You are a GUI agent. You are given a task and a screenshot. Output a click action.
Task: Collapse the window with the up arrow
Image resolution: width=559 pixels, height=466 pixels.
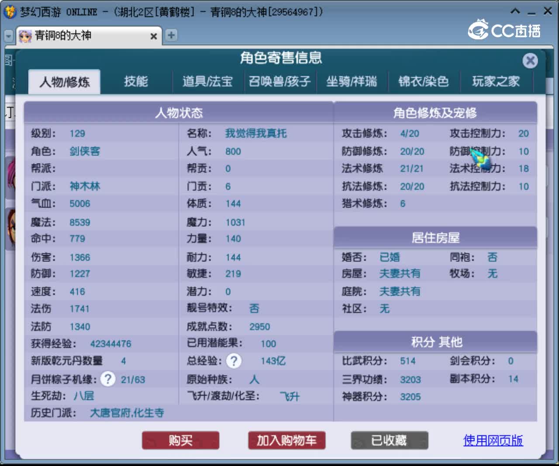515,11
